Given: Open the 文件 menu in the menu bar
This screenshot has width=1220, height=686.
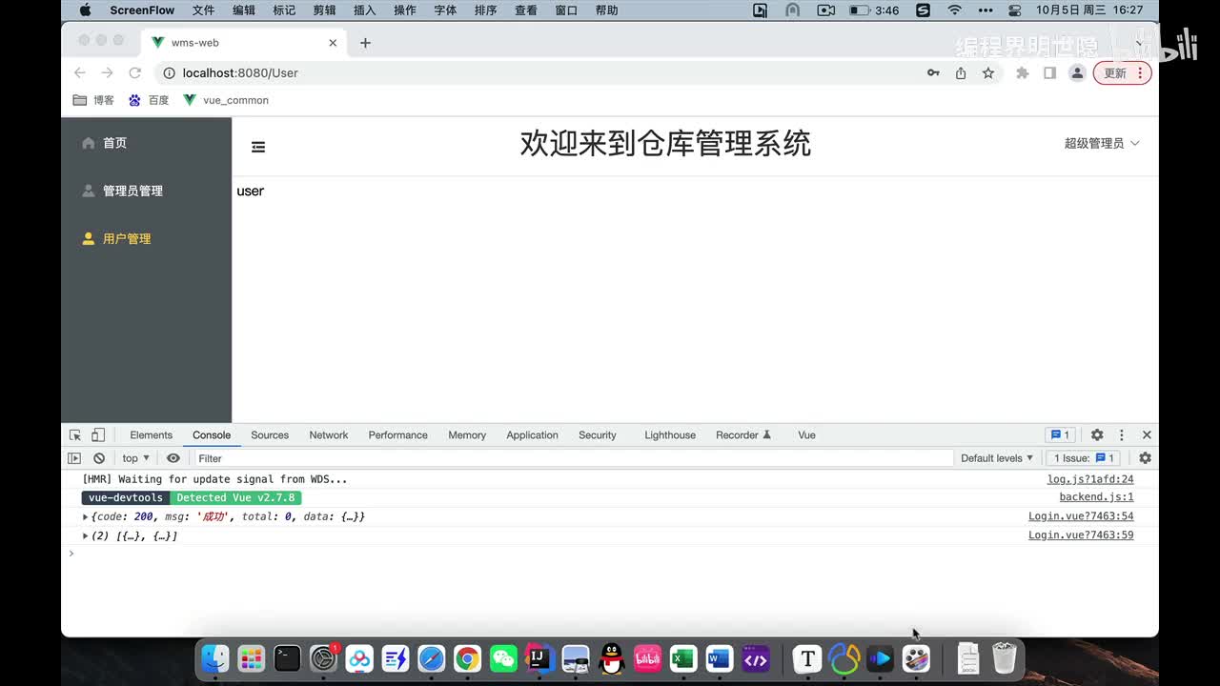Looking at the screenshot, I should click(x=204, y=10).
